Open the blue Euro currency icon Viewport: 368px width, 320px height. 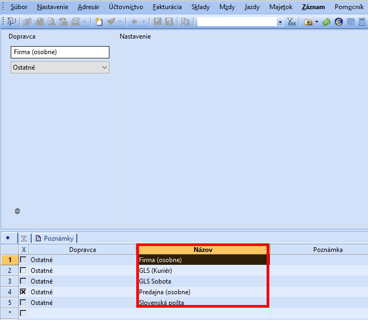[338, 22]
